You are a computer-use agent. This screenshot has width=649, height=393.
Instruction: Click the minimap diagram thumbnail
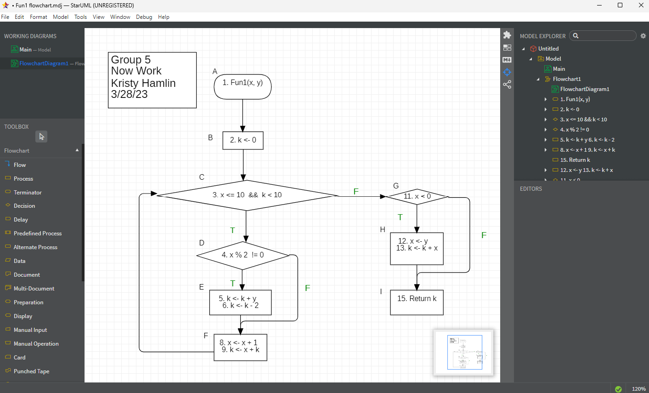463,353
